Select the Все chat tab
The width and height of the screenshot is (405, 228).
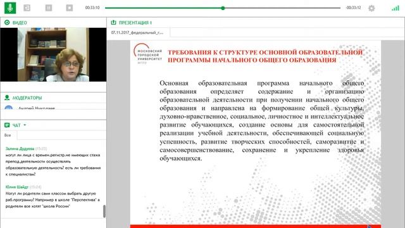[8, 135]
